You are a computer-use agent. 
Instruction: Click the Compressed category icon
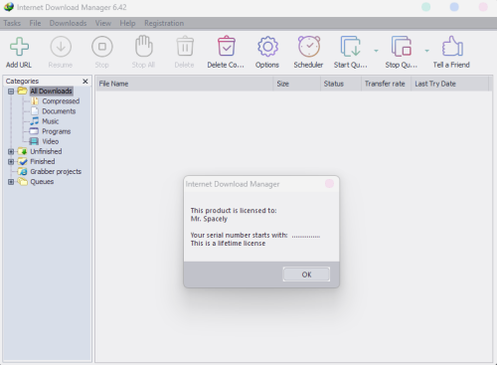click(35, 100)
